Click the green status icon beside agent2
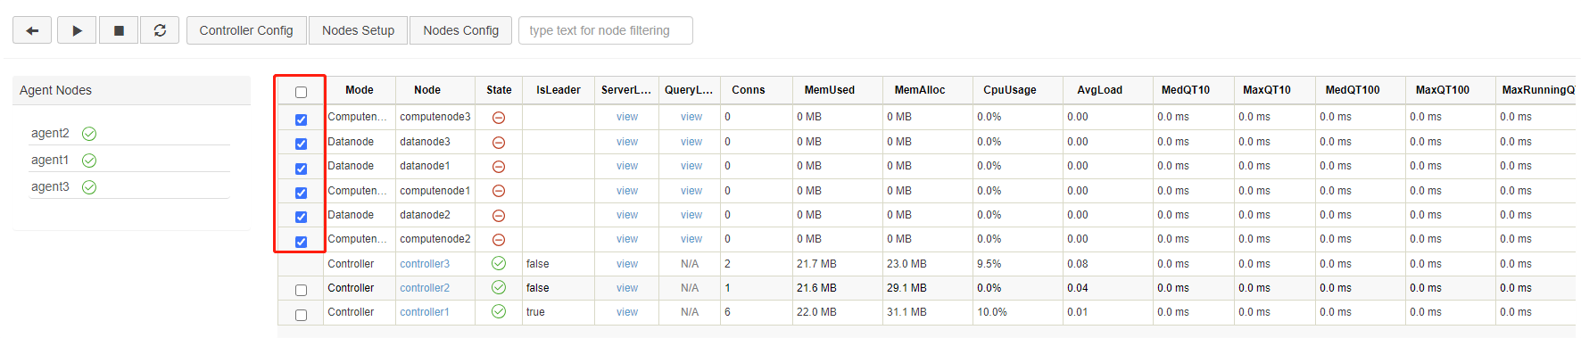1581x338 pixels. click(89, 134)
